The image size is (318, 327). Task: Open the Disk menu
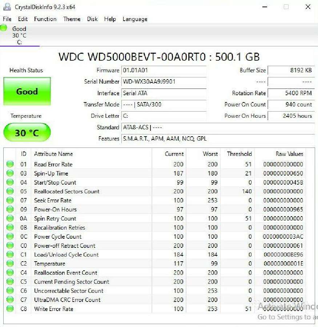[x=92, y=19]
